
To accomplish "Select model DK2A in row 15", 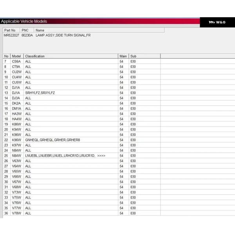I will (16, 103).
